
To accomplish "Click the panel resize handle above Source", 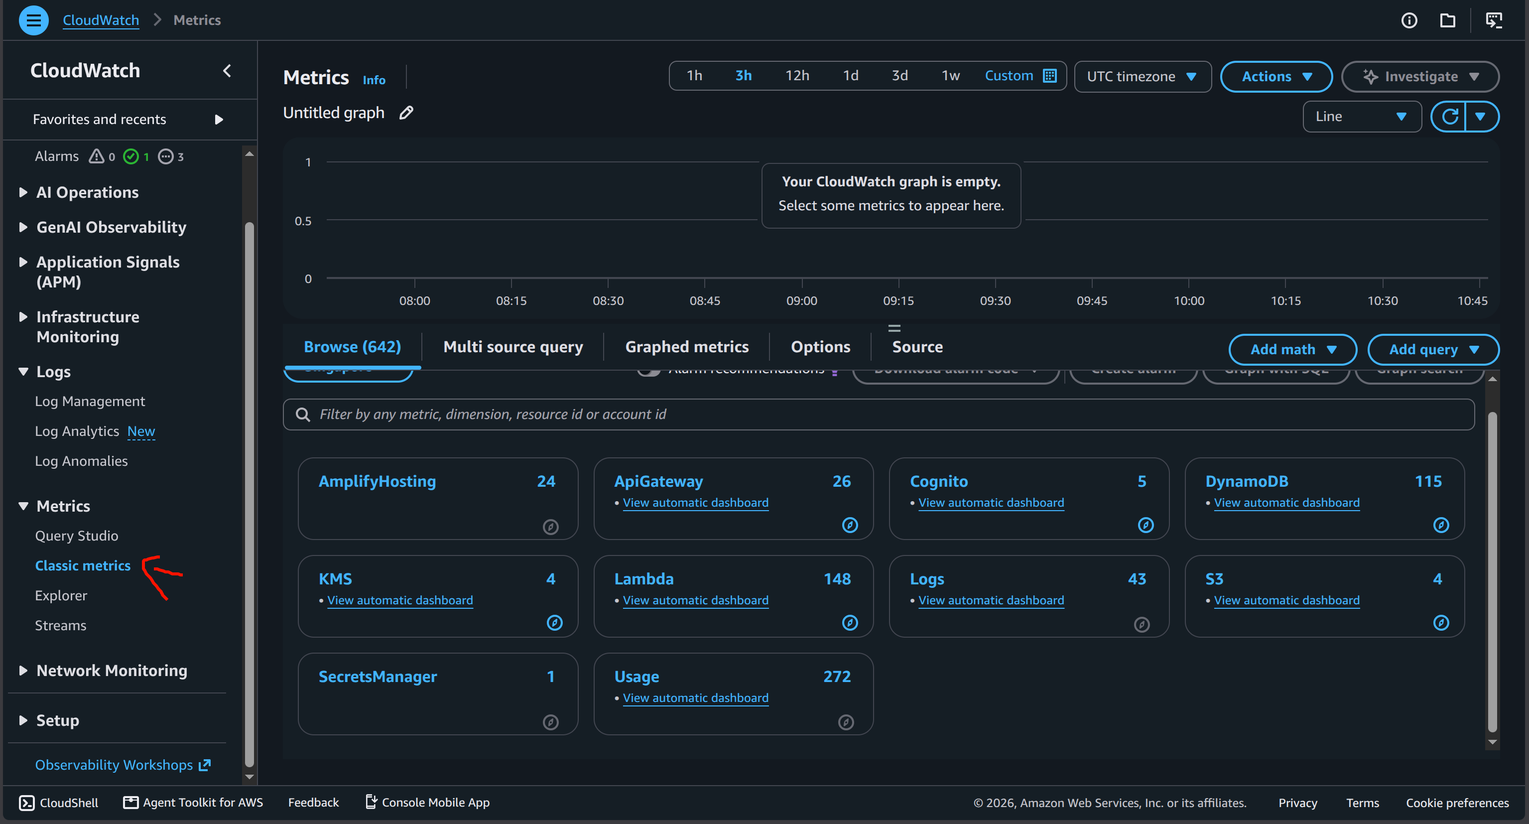I will tap(894, 328).
